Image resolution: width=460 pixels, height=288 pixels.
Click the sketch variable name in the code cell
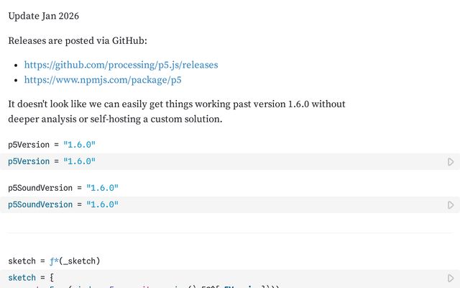click(x=22, y=278)
